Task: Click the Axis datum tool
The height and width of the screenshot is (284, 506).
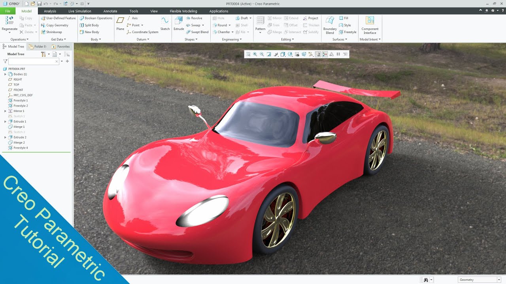Action: point(132,18)
